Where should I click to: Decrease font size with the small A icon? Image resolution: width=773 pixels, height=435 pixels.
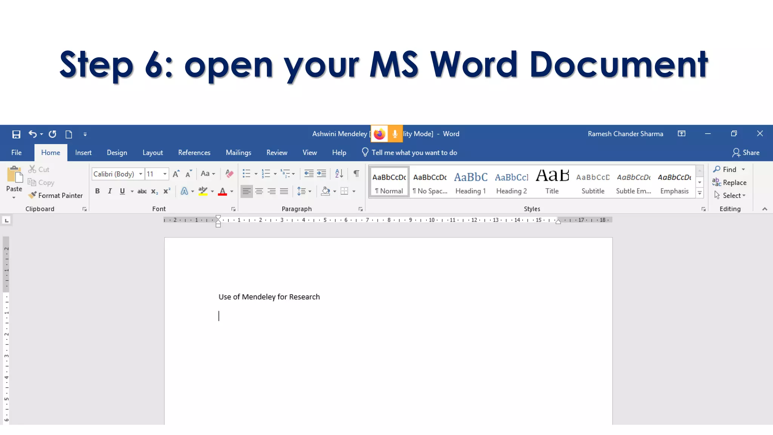click(188, 174)
